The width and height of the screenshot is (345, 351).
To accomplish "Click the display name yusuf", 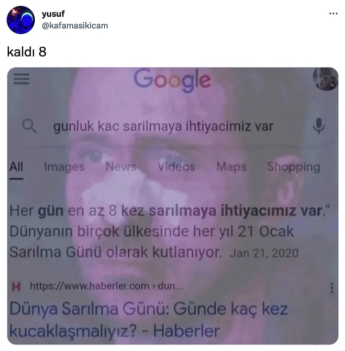I will click(53, 14).
